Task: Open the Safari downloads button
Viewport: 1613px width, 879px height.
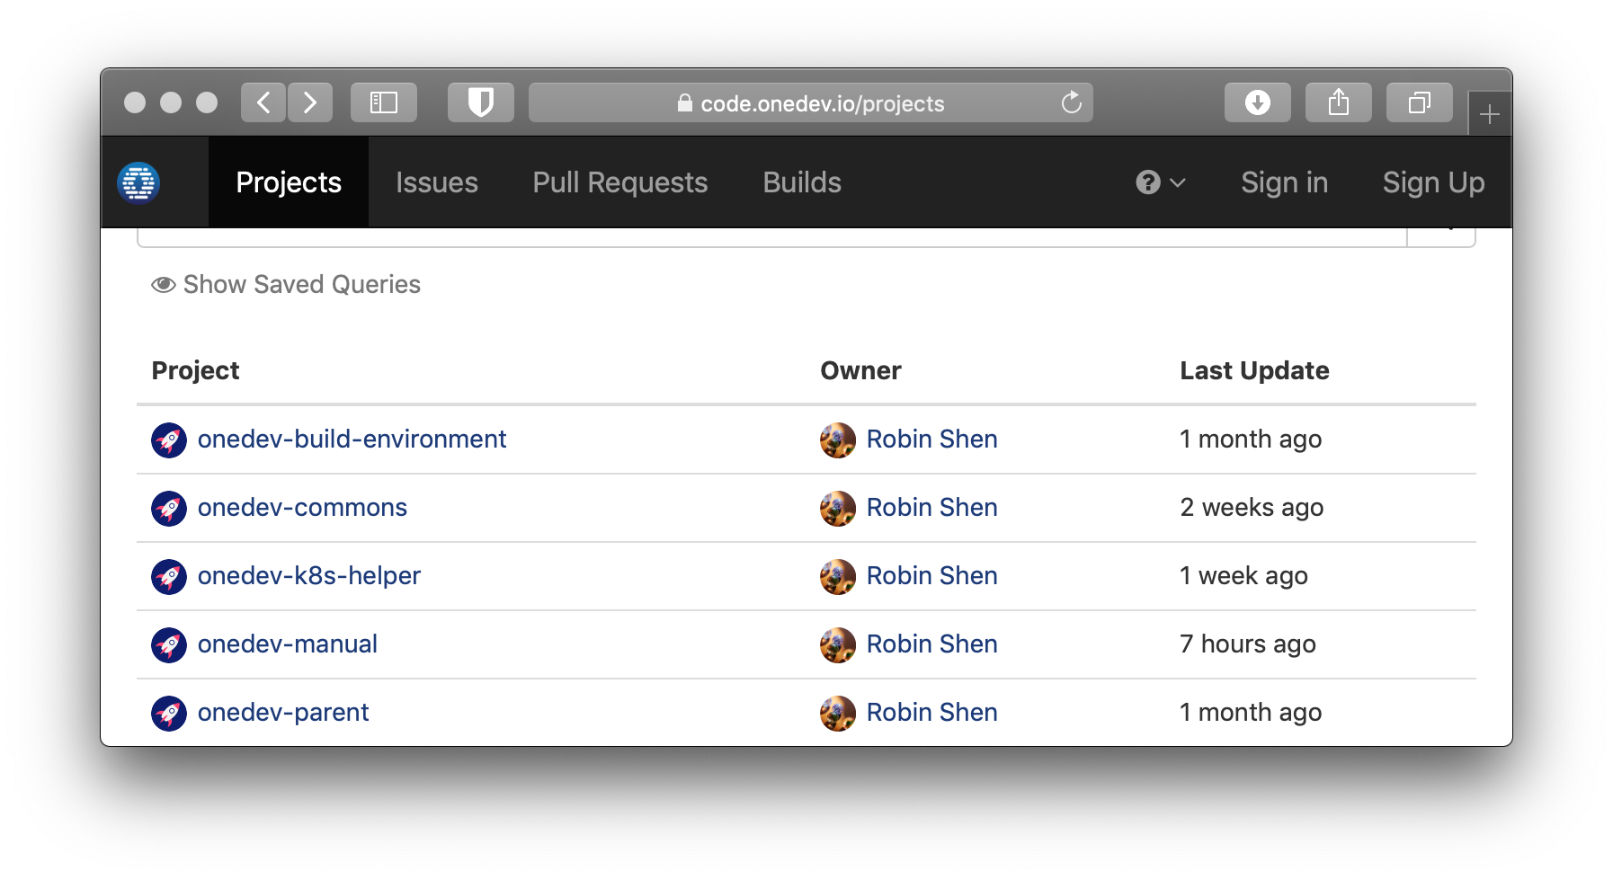Action: click(x=1258, y=102)
